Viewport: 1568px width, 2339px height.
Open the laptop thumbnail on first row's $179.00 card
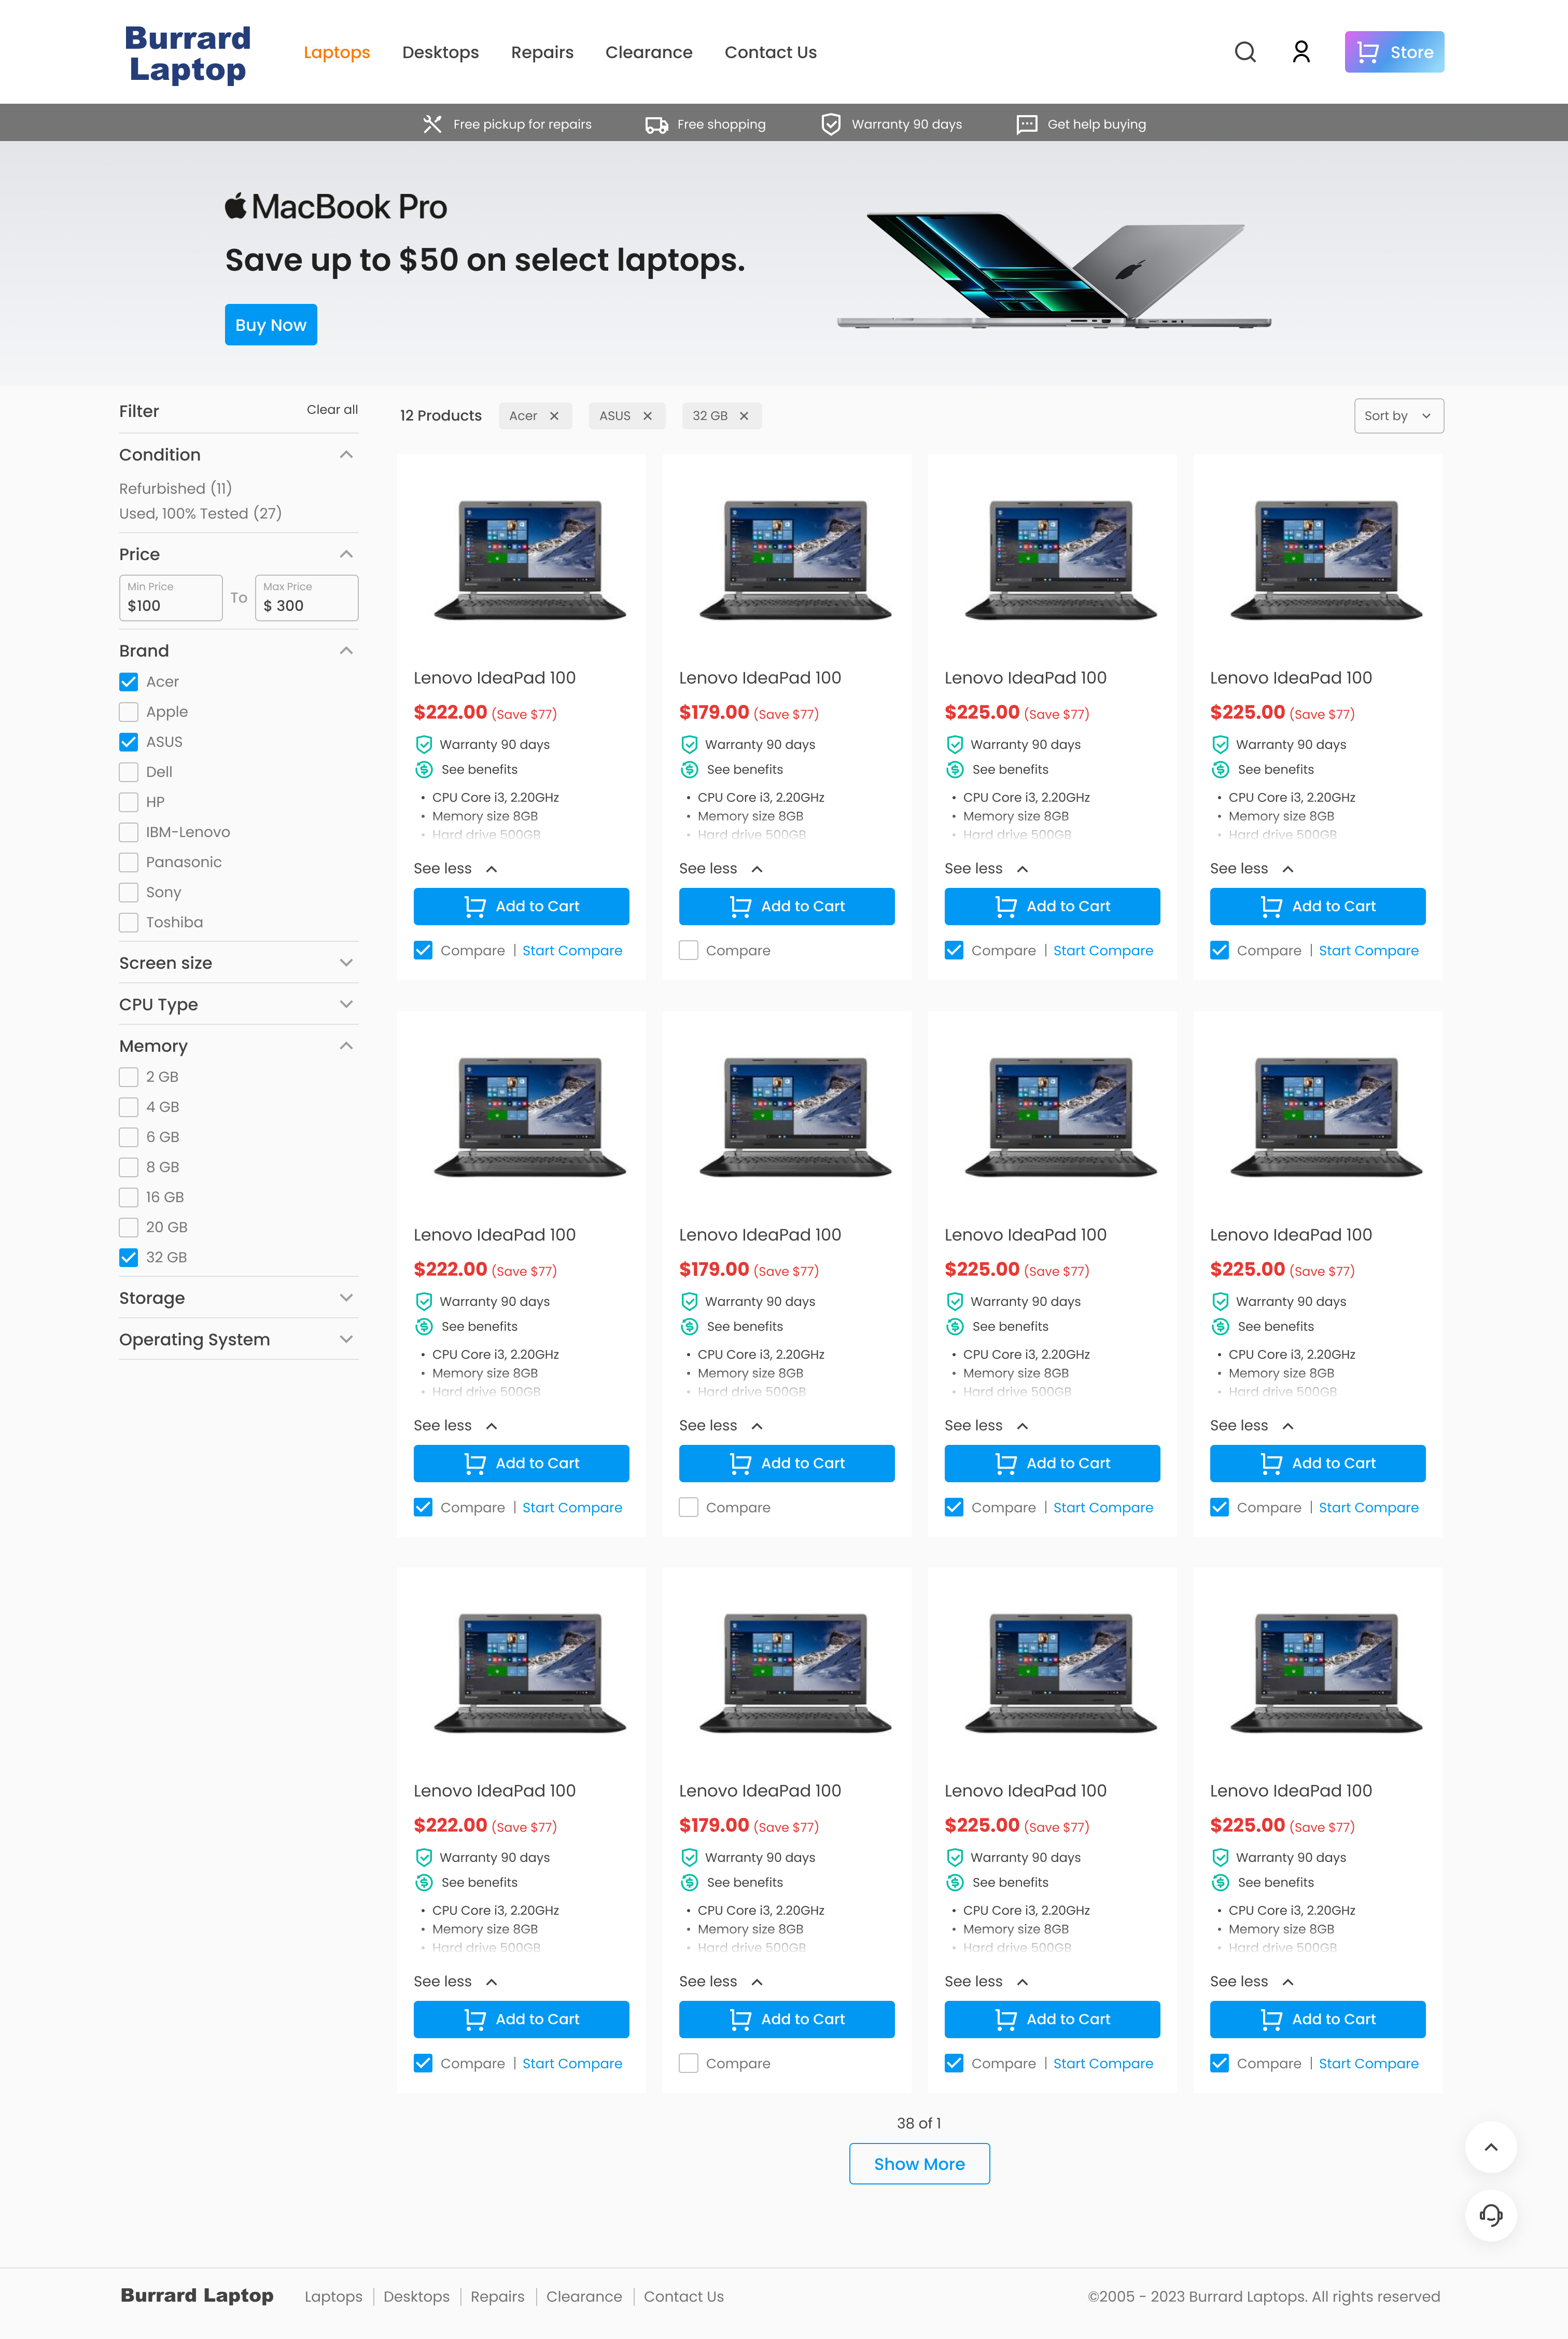click(x=795, y=560)
